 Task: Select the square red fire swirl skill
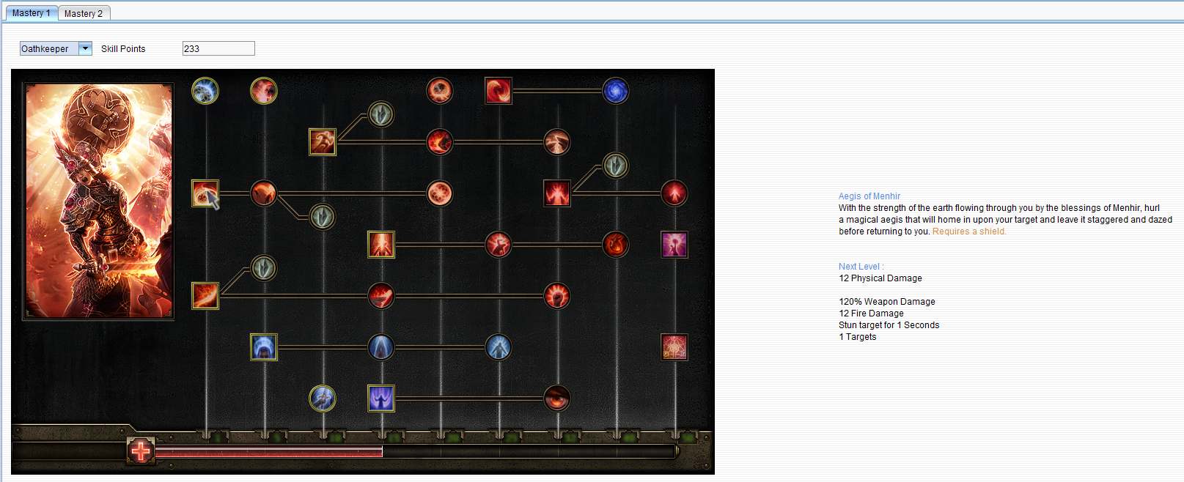pyautogui.click(x=499, y=91)
